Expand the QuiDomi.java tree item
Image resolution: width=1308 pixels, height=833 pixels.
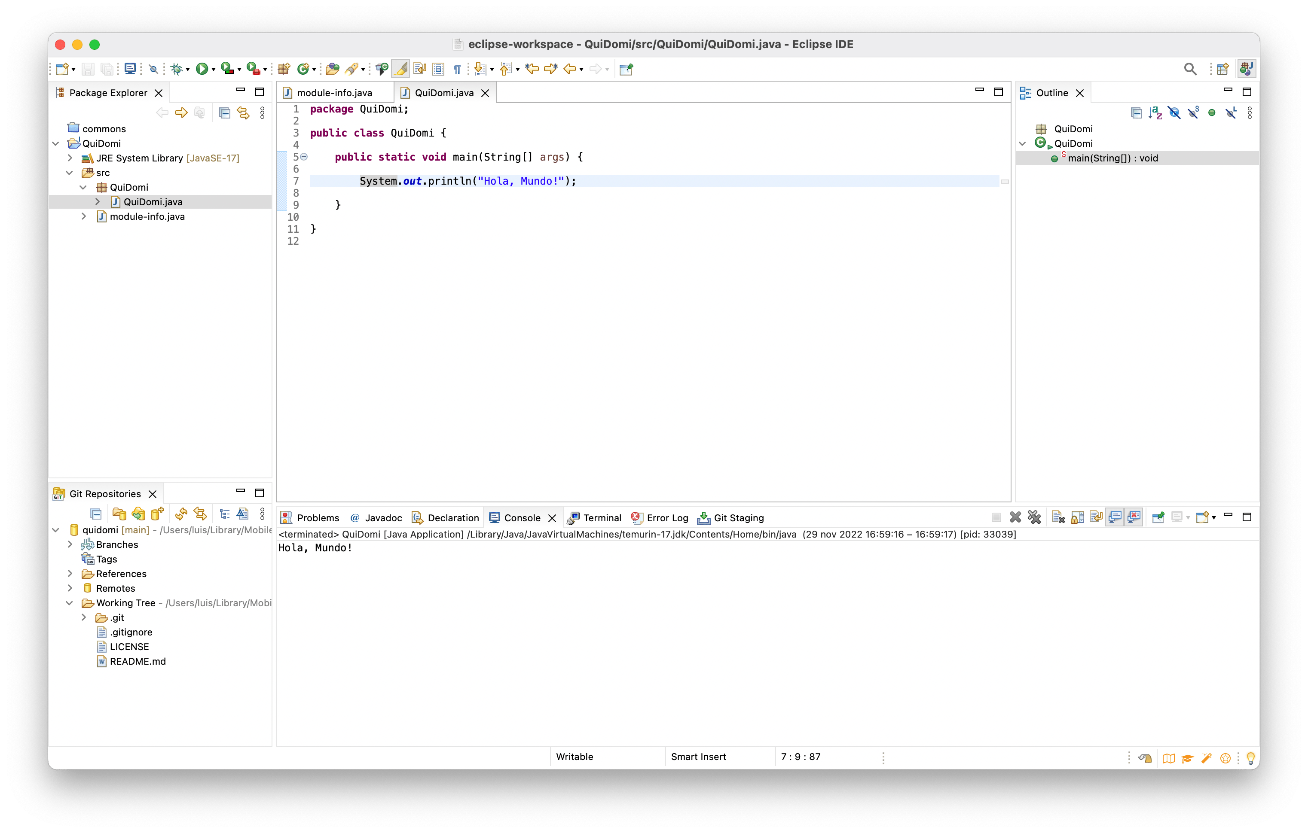click(97, 202)
